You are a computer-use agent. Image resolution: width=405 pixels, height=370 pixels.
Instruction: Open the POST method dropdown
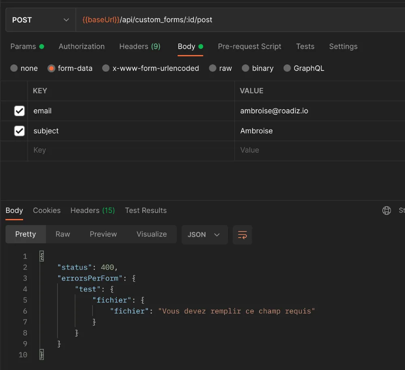[x=41, y=20]
